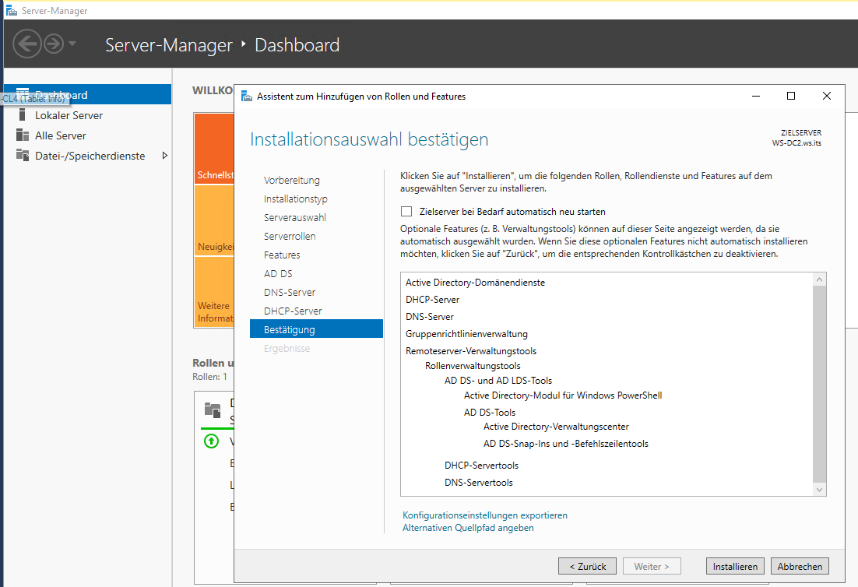858x587 pixels.
Task: Click Alternativen Quellpfad angeben link
Action: point(468,527)
